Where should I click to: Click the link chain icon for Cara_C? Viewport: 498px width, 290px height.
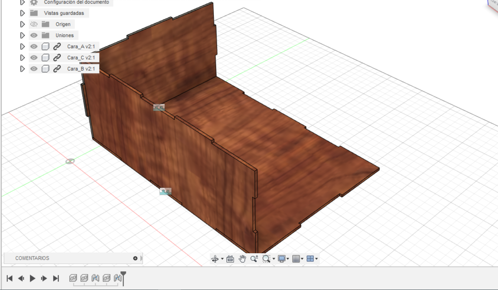(x=57, y=58)
